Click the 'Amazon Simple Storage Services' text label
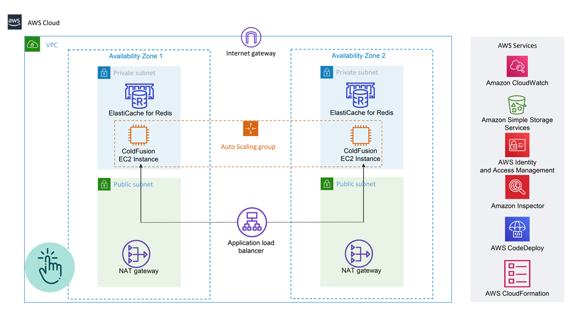Image resolution: width=574 pixels, height=319 pixels. point(517,124)
